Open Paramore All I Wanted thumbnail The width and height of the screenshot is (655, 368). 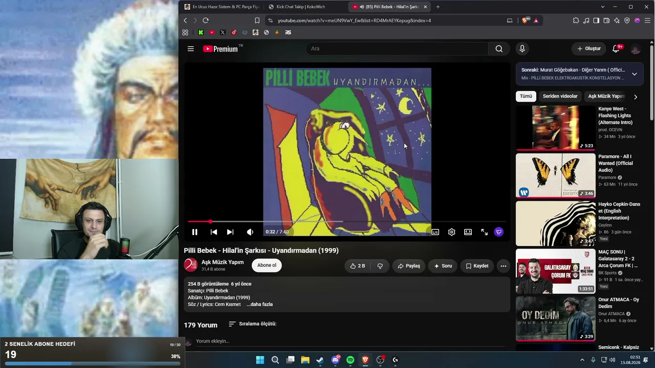[556, 175]
